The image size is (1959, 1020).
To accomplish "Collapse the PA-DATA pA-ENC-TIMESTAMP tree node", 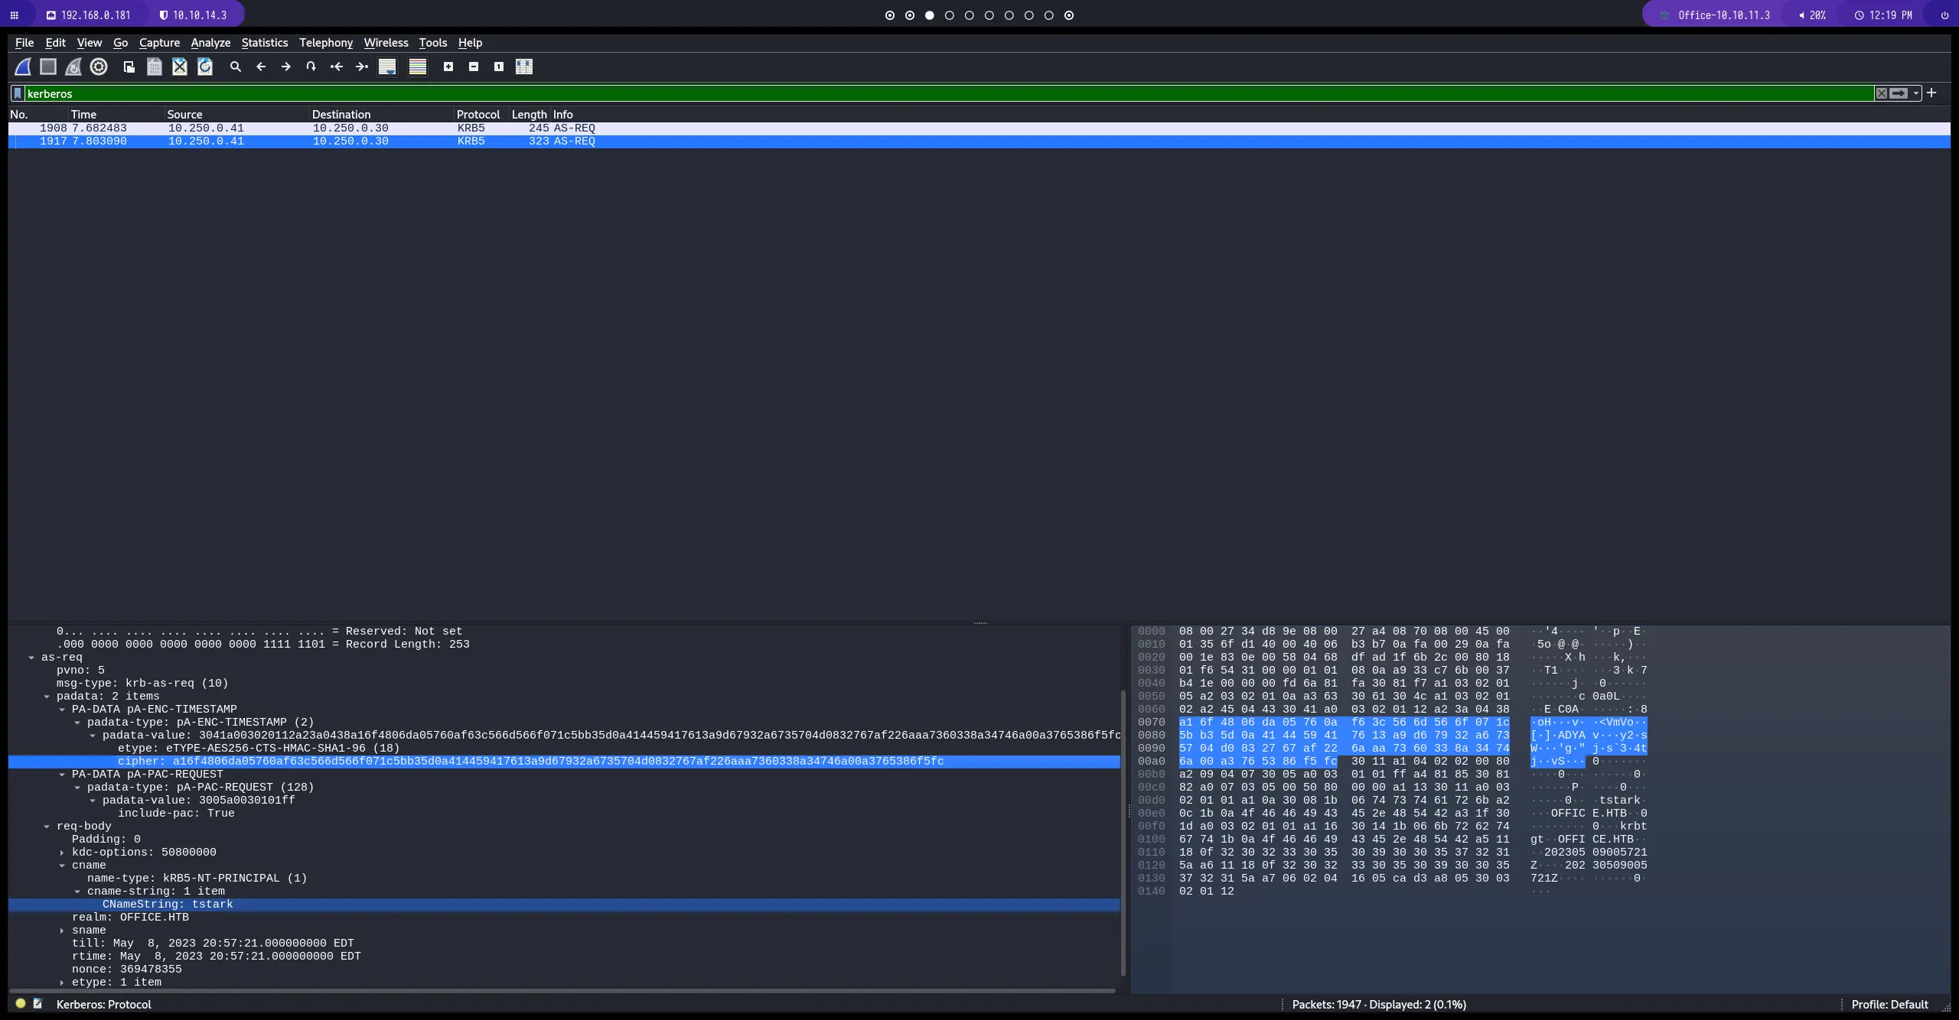I will point(62,710).
